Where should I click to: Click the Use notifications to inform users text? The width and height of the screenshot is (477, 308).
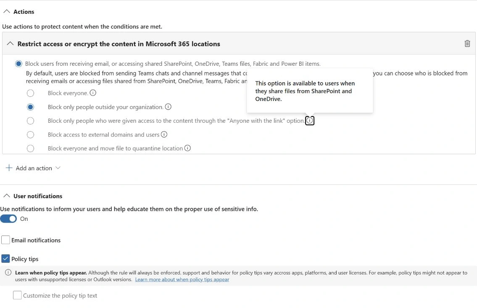(x=129, y=209)
